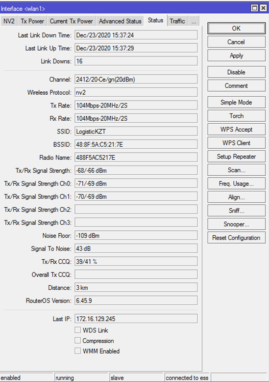Select the Status tab
This screenshot has width=269, height=382.
(x=155, y=21)
